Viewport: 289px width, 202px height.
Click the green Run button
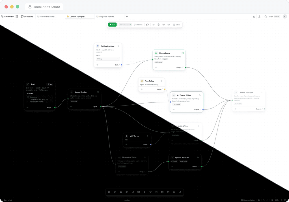point(113,25)
